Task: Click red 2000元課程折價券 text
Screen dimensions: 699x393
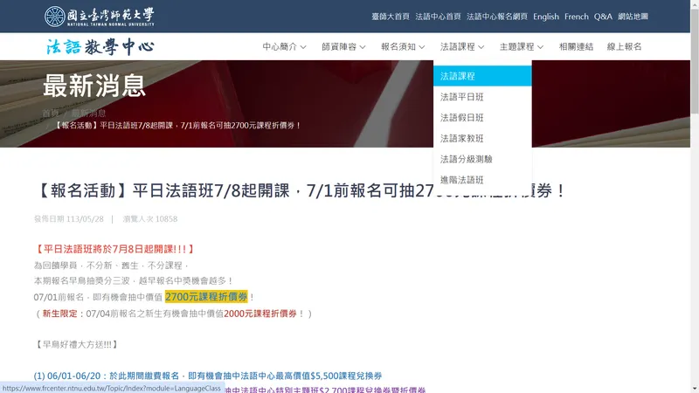Action: click(x=260, y=314)
